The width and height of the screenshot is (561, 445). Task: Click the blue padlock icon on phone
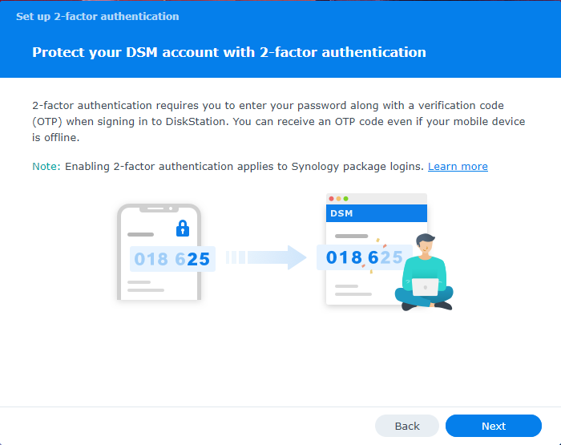pyautogui.click(x=183, y=229)
